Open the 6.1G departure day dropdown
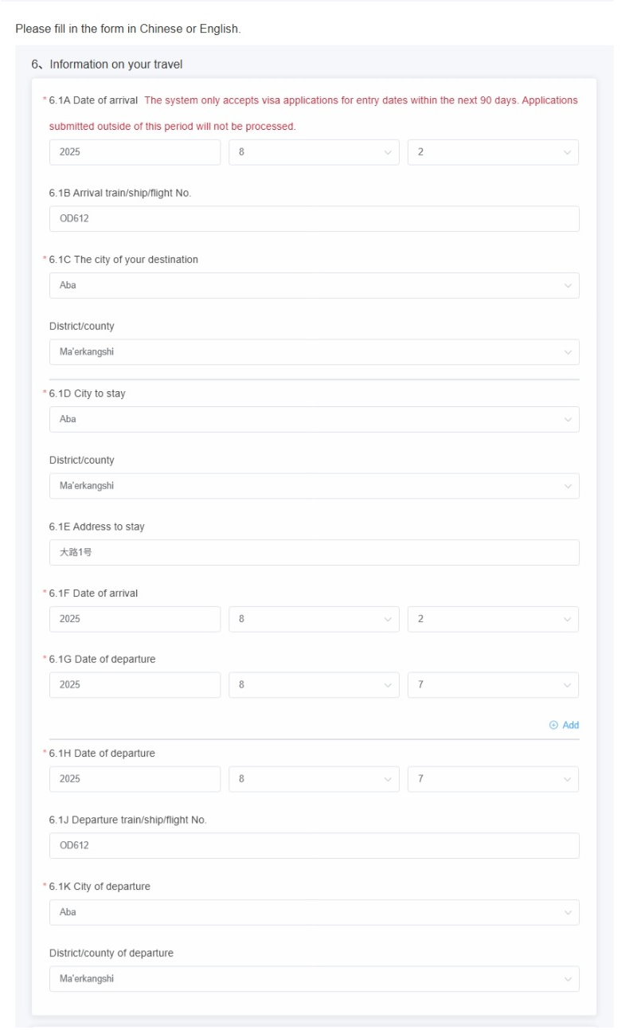This screenshot has height=1030, width=637. pos(493,685)
